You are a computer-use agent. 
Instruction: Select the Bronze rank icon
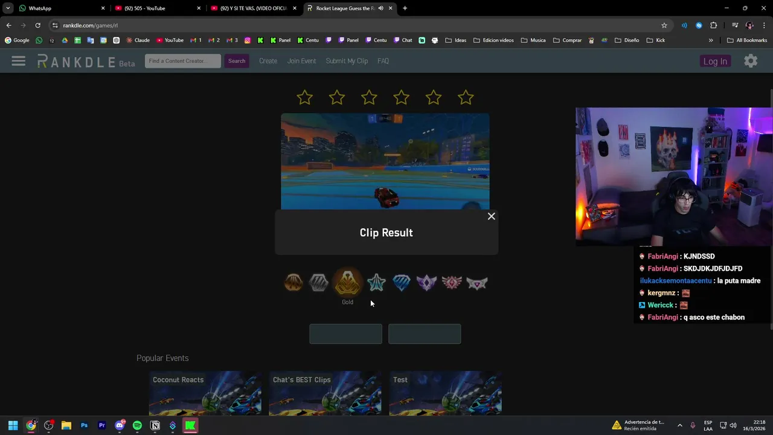pyautogui.click(x=293, y=282)
